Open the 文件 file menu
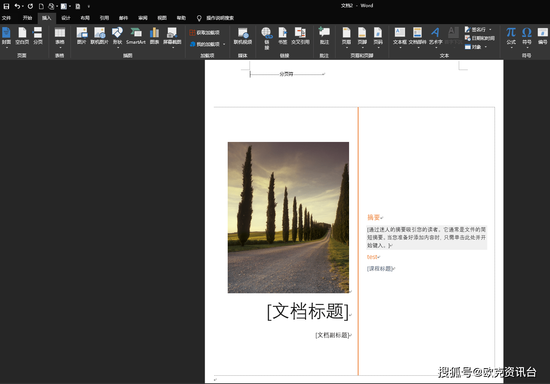550x384 pixels. pos(6,18)
